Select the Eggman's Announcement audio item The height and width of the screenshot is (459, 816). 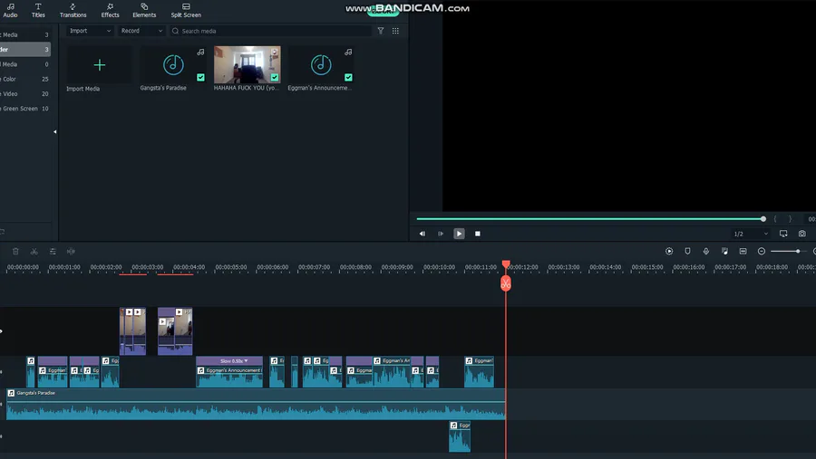pyautogui.click(x=321, y=65)
